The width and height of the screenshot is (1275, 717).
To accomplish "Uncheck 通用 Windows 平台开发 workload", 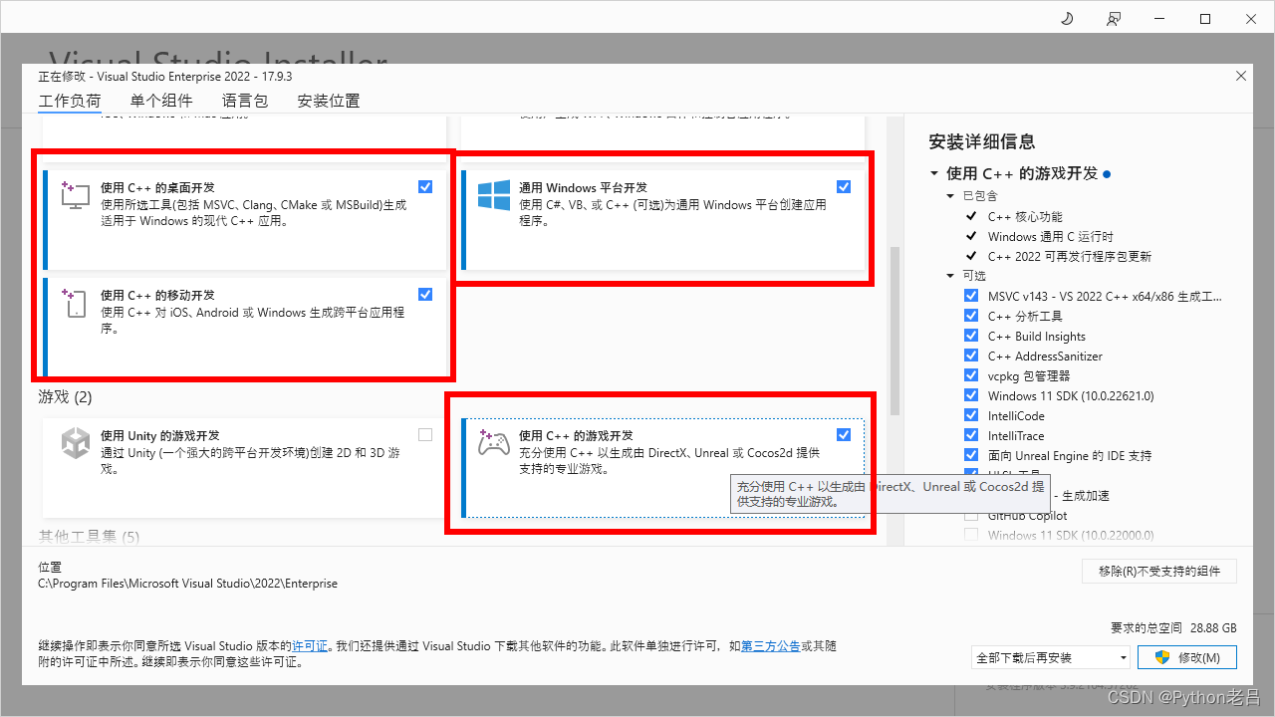I will (844, 186).
